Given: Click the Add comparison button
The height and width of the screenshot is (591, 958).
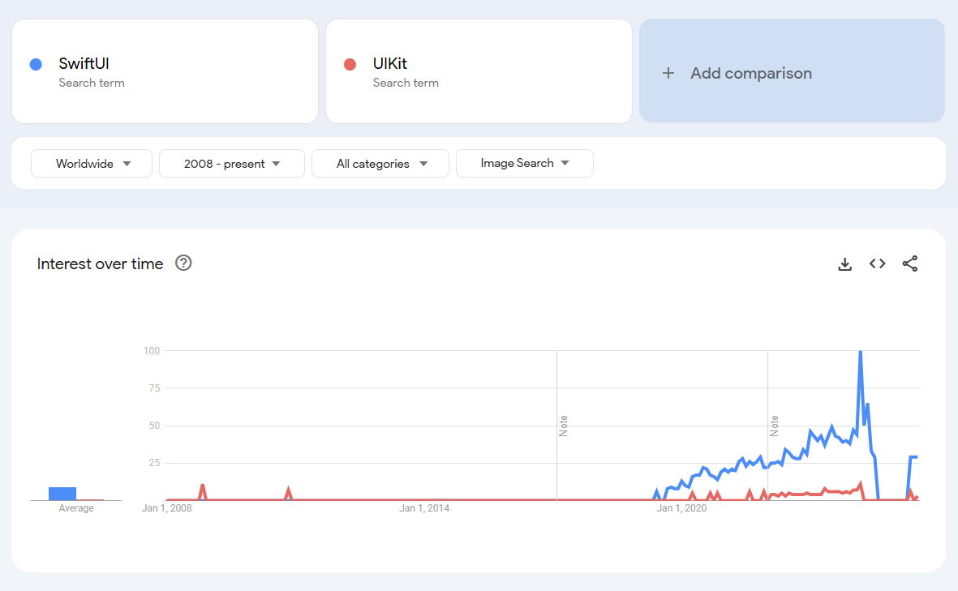Looking at the screenshot, I should pos(792,71).
